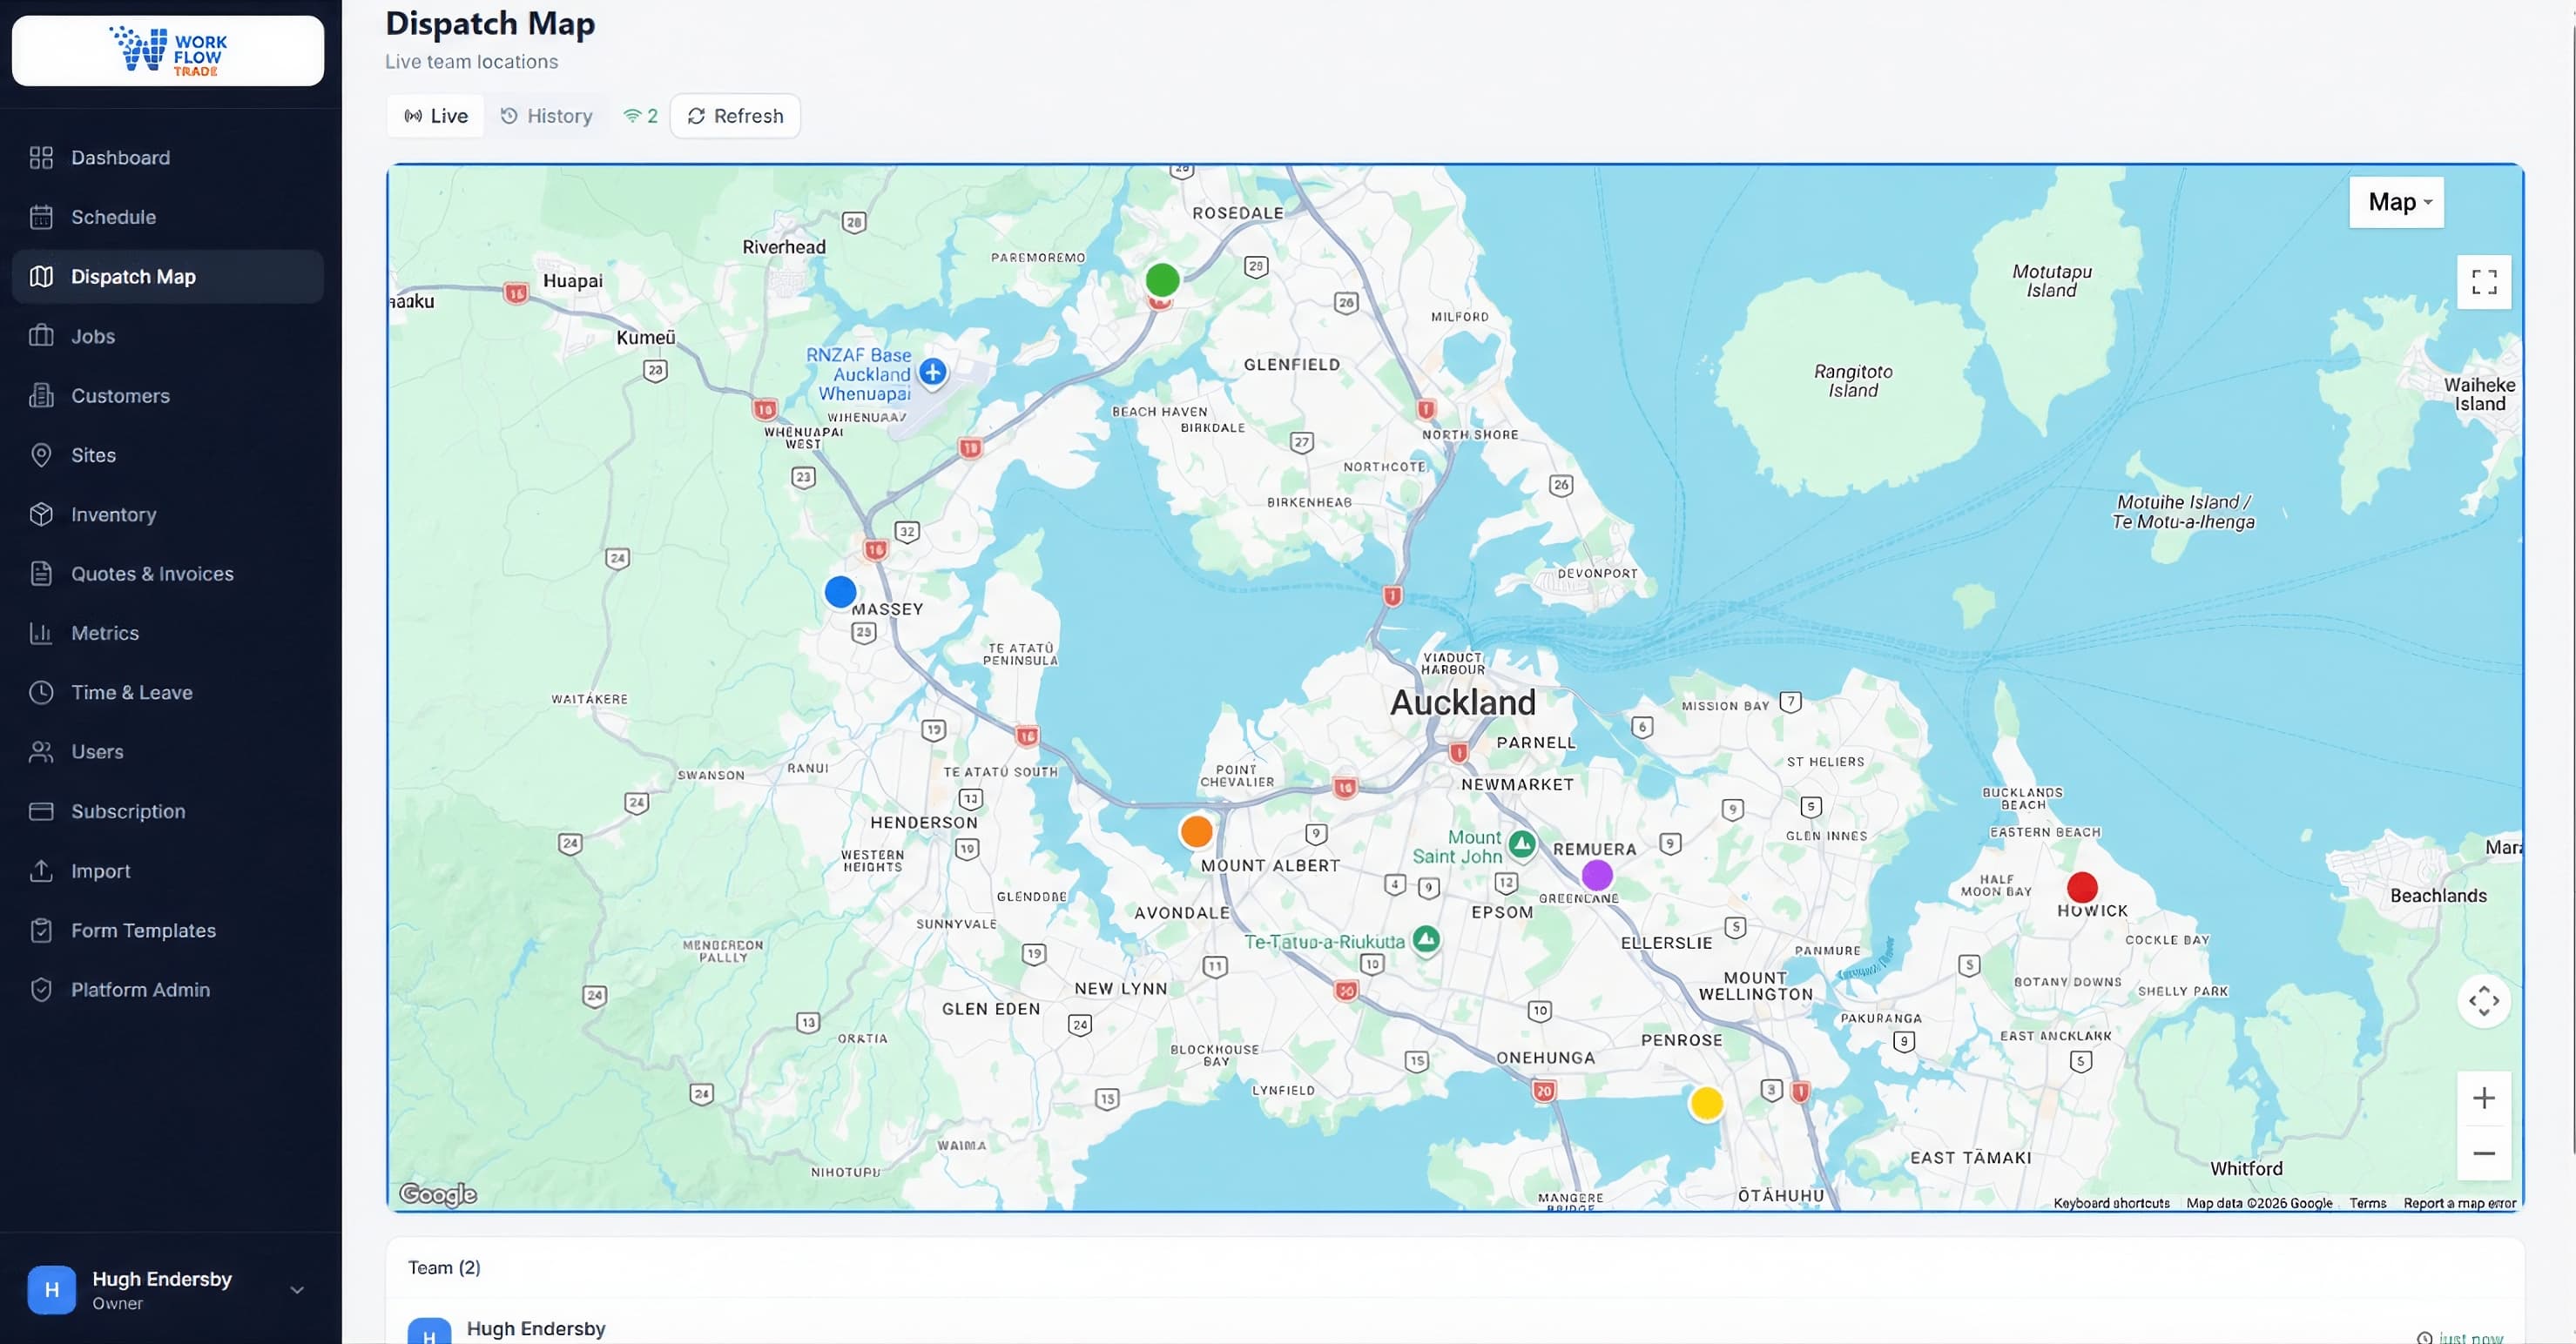Click the Form Templates clipboard icon
2576x1344 pixels.
[x=41, y=931]
